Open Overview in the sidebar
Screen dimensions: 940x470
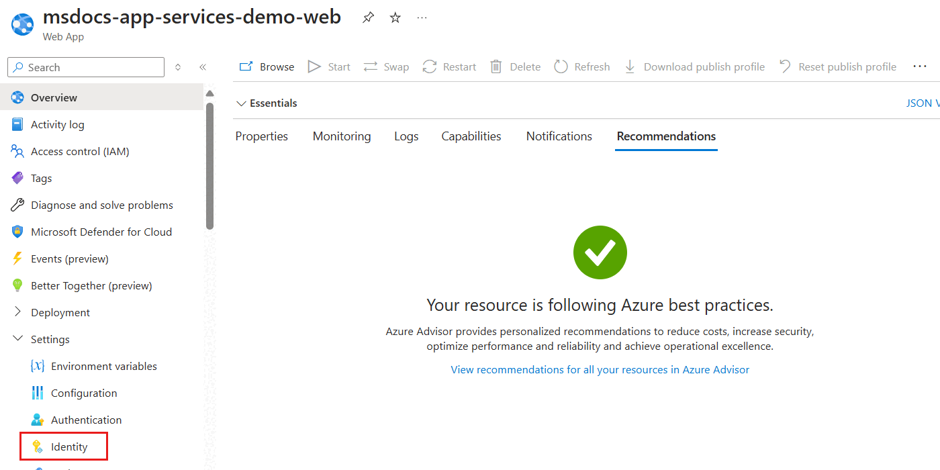pyautogui.click(x=102, y=97)
